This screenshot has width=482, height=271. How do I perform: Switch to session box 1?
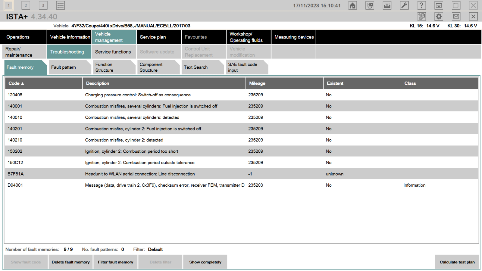click(9, 5)
